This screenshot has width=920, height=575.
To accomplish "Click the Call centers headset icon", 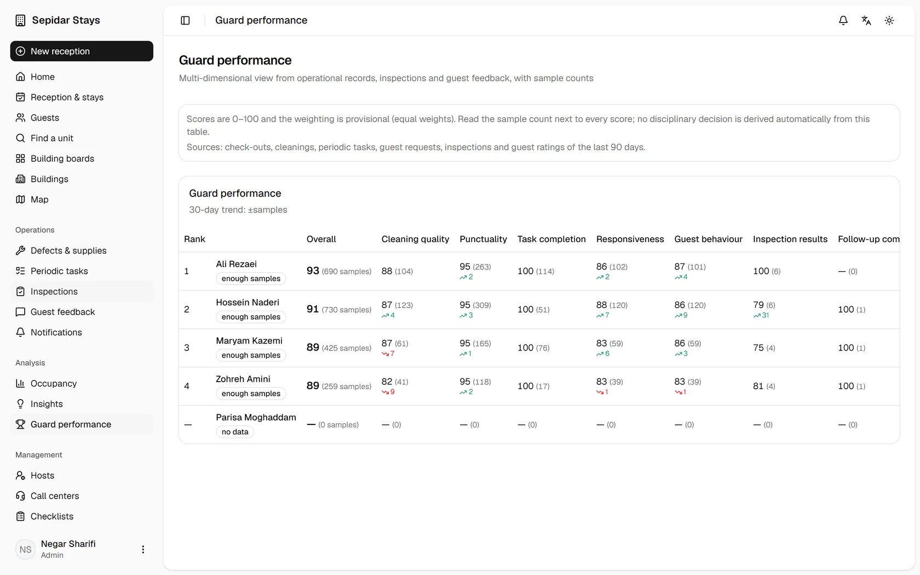I will click(20, 496).
